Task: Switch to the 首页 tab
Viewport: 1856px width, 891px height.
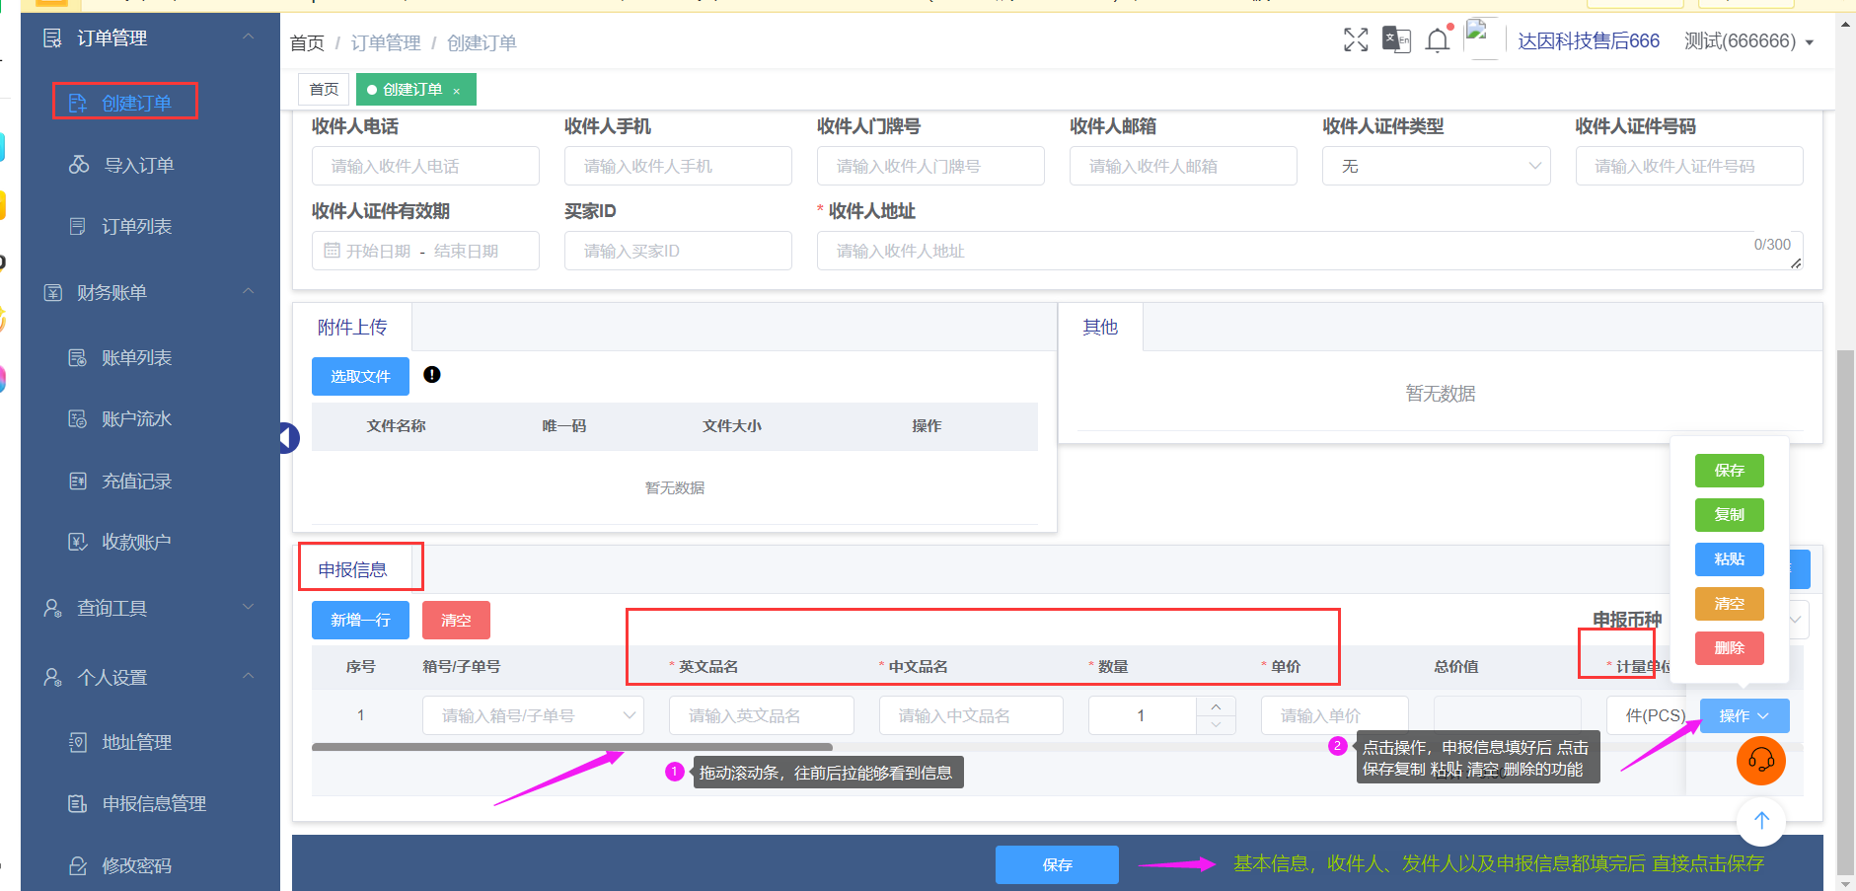Action: click(x=324, y=90)
